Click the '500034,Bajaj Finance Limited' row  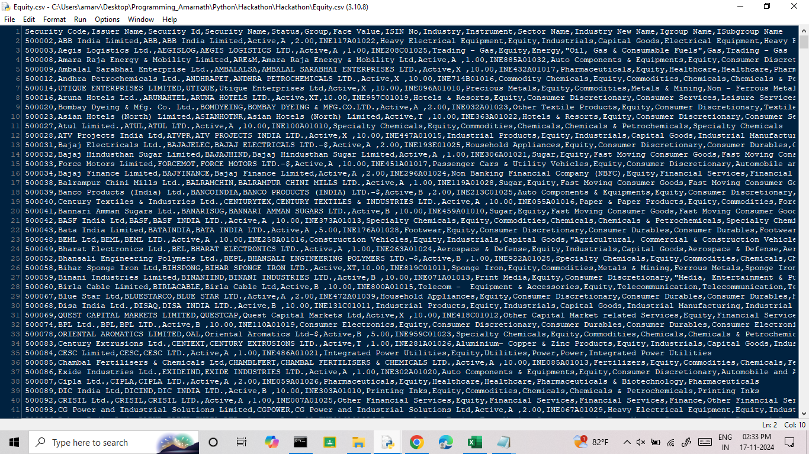[x=411, y=173]
